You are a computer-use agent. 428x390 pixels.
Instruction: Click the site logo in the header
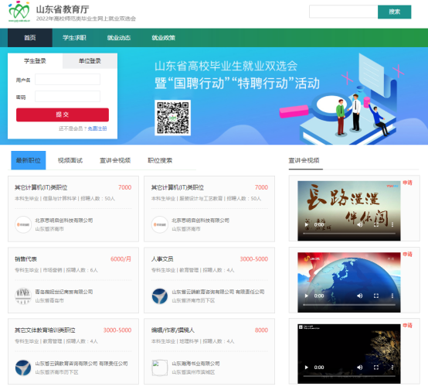click(19, 12)
